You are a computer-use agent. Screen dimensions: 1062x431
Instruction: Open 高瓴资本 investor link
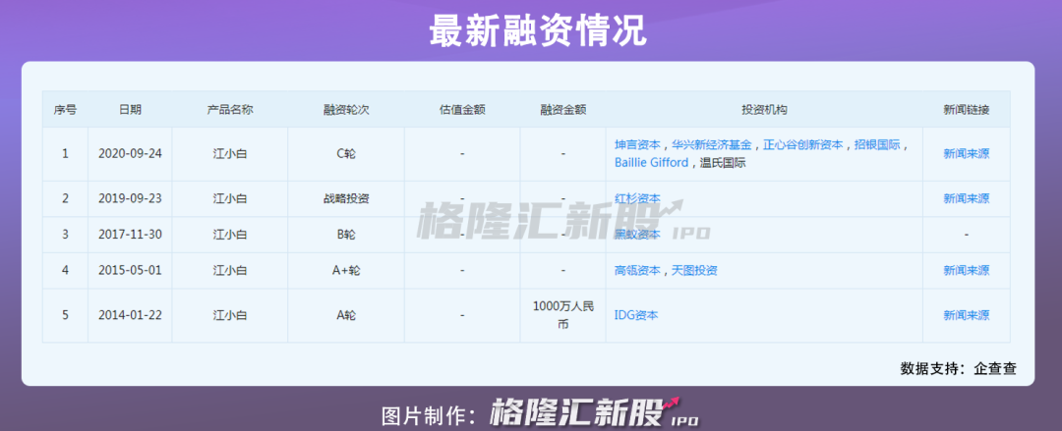pos(637,270)
